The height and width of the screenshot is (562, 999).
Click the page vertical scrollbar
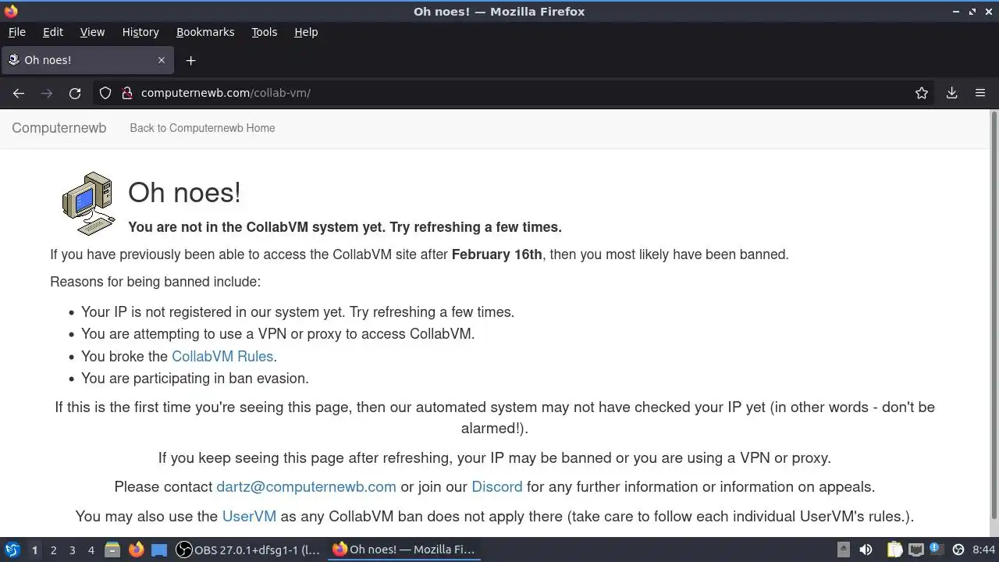coord(994,314)
